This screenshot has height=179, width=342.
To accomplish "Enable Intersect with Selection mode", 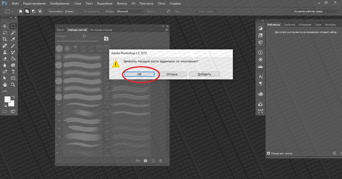I will click(40, 11).
